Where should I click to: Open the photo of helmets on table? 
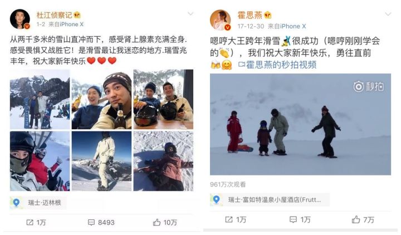click(x=163, y=100)
